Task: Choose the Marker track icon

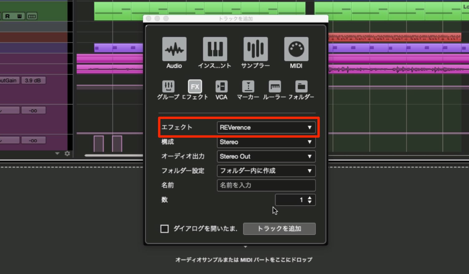Action: pyautogui.click(x=248, y=87)
